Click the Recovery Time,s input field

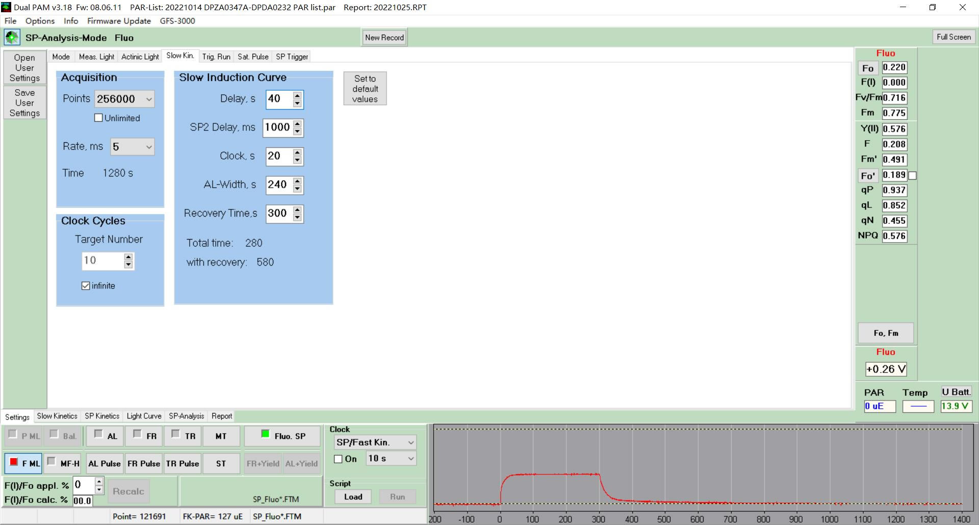pos(278,213)
